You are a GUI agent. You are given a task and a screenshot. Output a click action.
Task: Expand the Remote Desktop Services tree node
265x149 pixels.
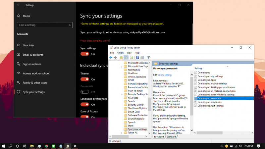[122, 94]
